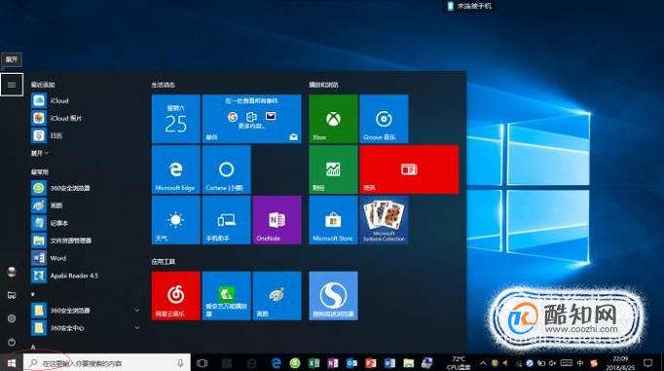The width and height of the screenshot is (664, 371).
Task: Click the CPU温度 72°C taskbar readout
Action: [x=459, y=363]
